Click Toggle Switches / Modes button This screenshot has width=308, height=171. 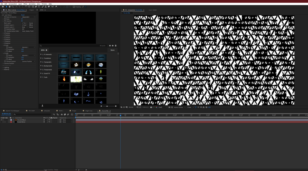pyautogui.click(x=51, y=170)
